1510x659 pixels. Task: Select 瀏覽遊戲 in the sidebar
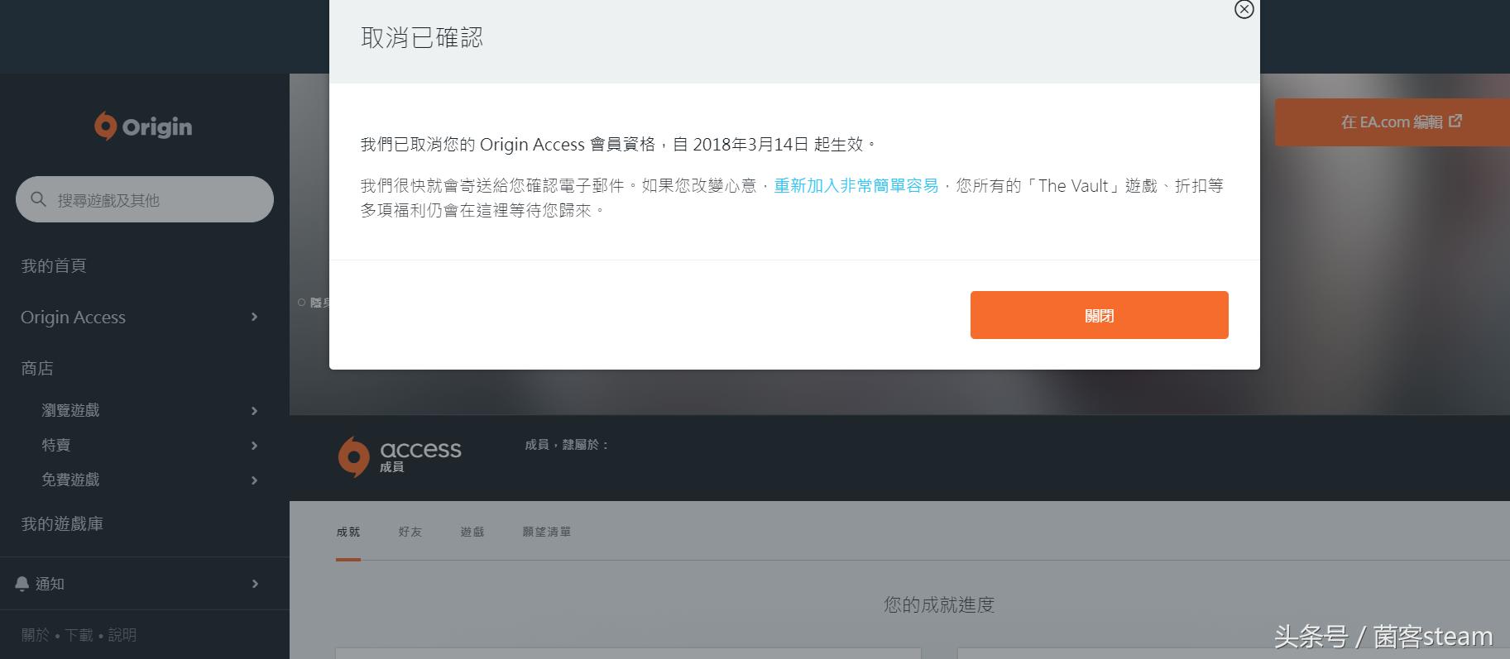tap(70, 410)
